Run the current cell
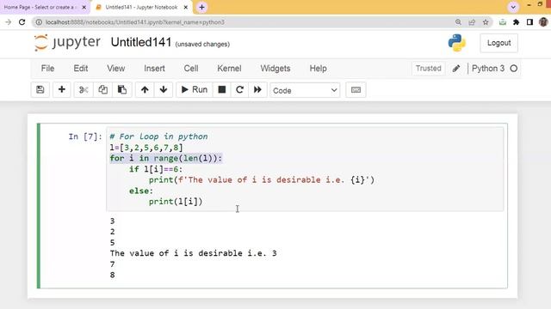 pyautogui.click(x=195, y=89)
